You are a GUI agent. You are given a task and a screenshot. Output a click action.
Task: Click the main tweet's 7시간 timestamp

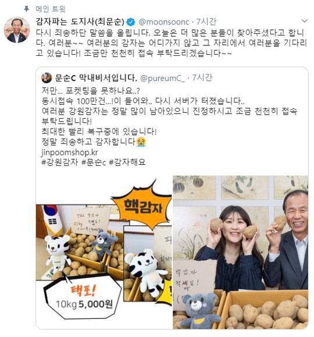click(x=206, y=22)
